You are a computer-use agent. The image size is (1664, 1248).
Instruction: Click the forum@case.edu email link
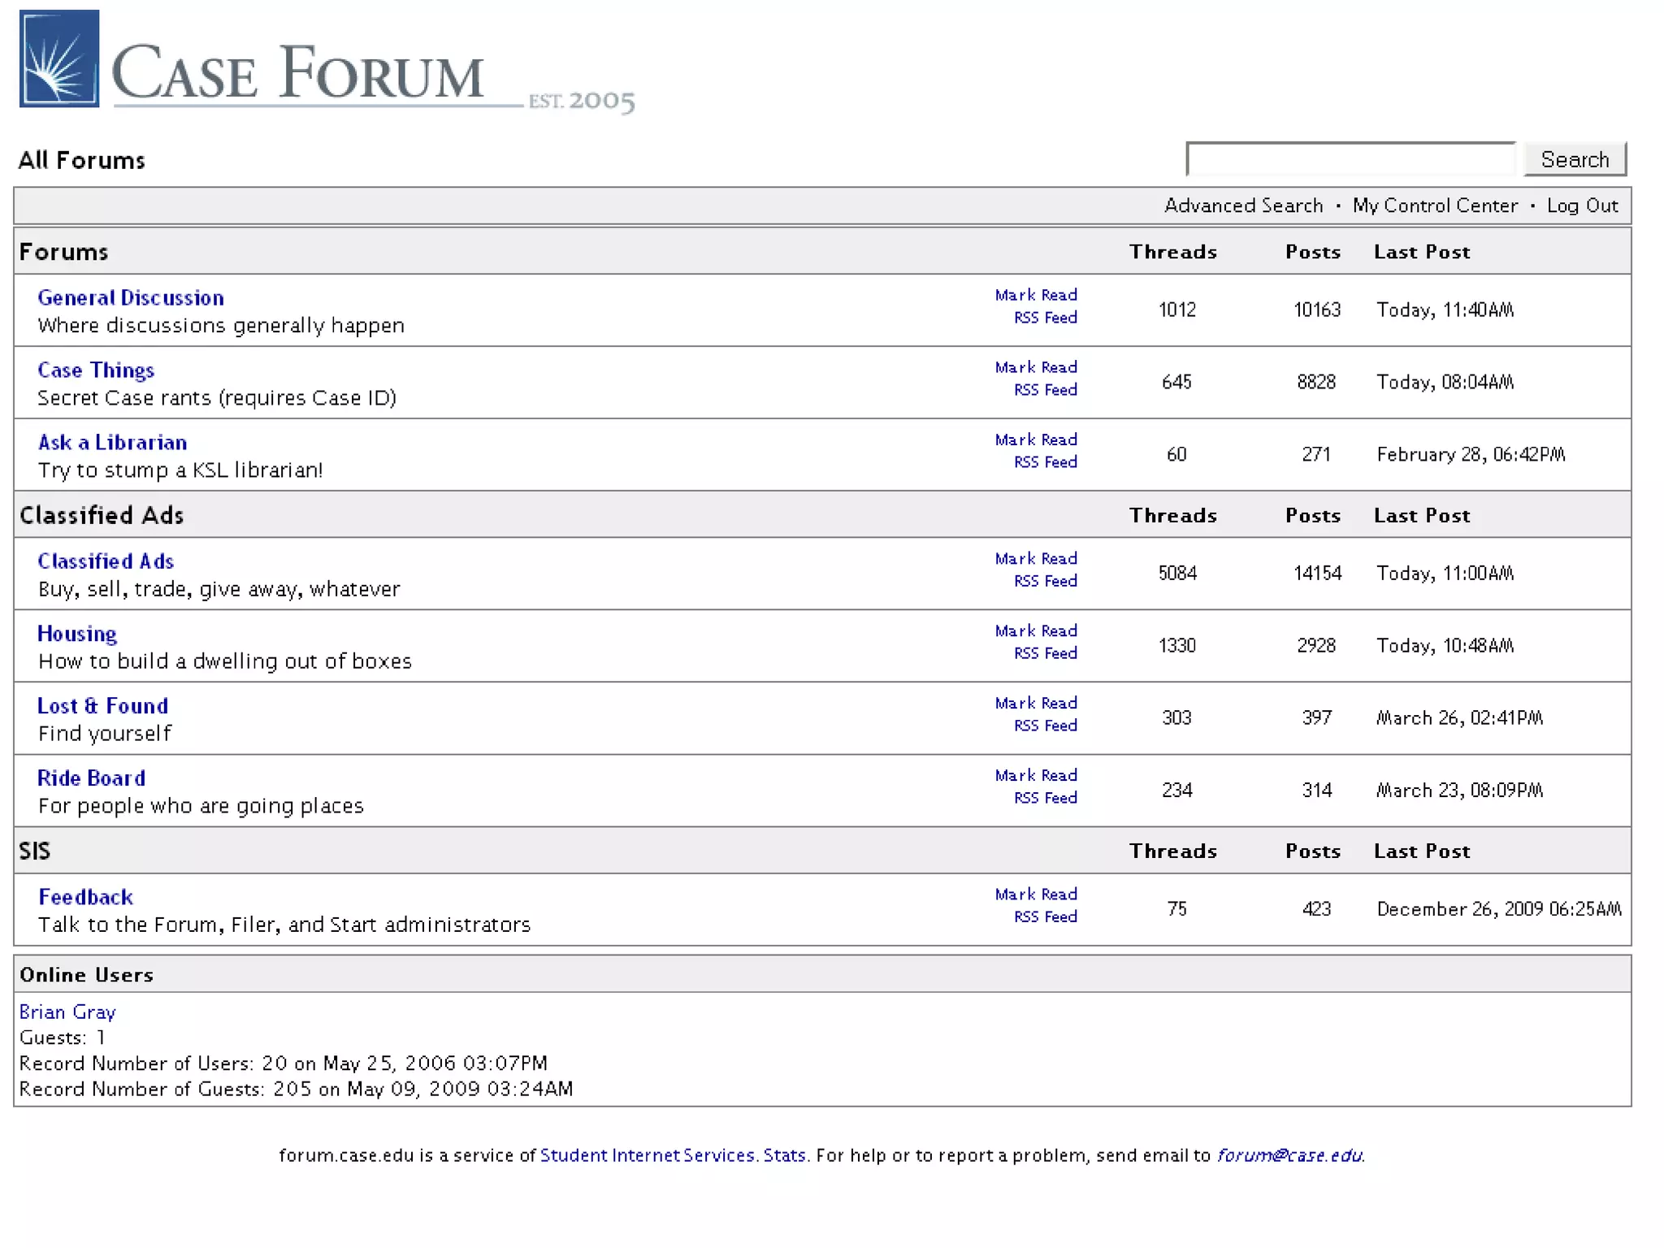pyautogui.click(x=1289, y=1155)
